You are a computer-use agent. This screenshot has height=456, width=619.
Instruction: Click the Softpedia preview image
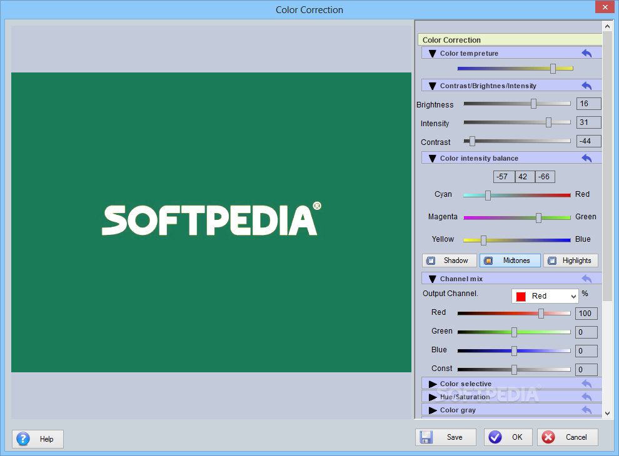(x=211, y=222)
